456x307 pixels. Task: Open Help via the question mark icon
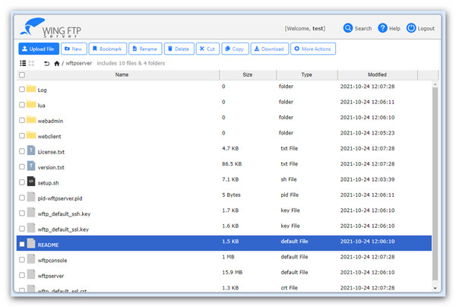pos(382,28)
